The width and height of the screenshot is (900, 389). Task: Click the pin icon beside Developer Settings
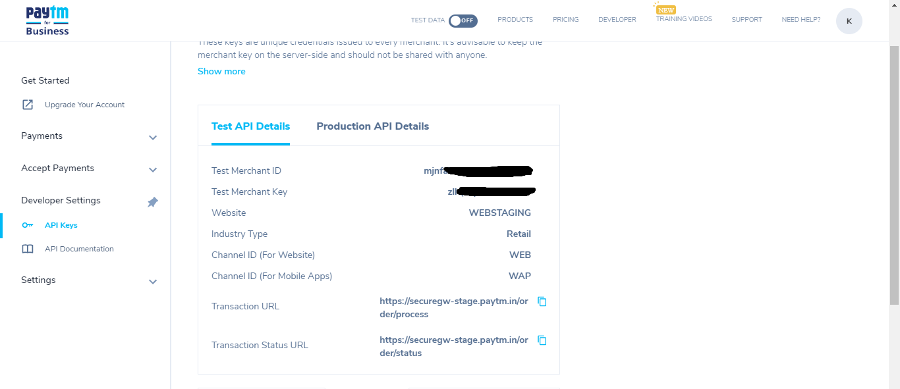pyautogui.click(x=152, y=202)
